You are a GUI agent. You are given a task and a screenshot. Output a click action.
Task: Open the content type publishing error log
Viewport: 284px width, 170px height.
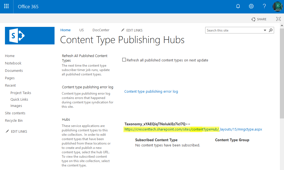[151, 91]
